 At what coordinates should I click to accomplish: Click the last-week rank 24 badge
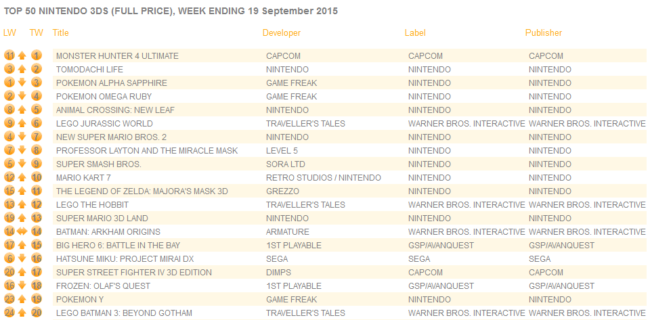[9, 313]
